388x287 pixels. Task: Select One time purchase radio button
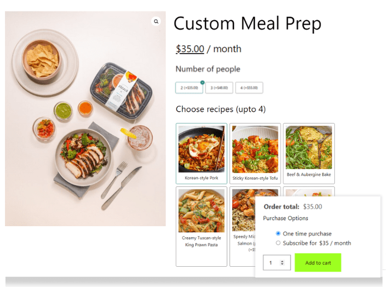[x=278, y=233]
